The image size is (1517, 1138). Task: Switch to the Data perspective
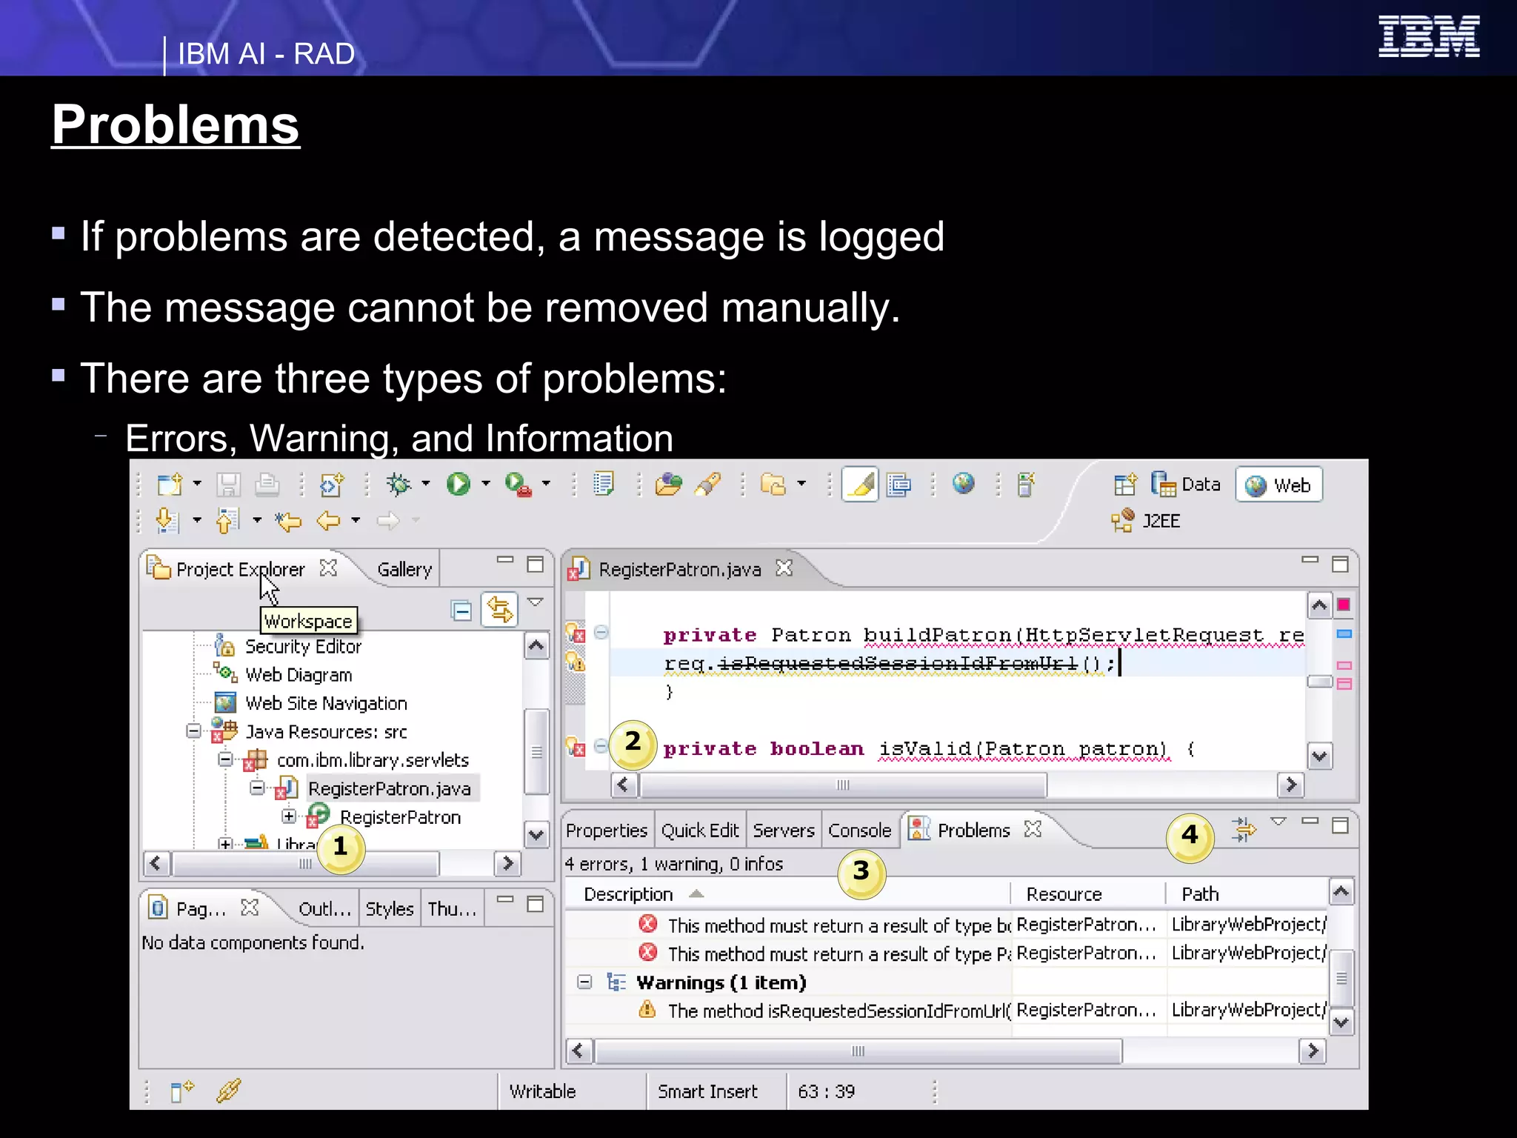[1185, 485]
